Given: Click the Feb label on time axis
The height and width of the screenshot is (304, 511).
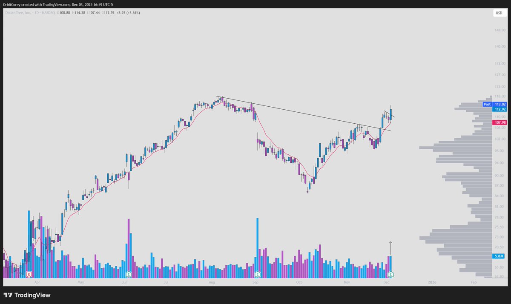Looking at the screenshot, I should (474, 282).
